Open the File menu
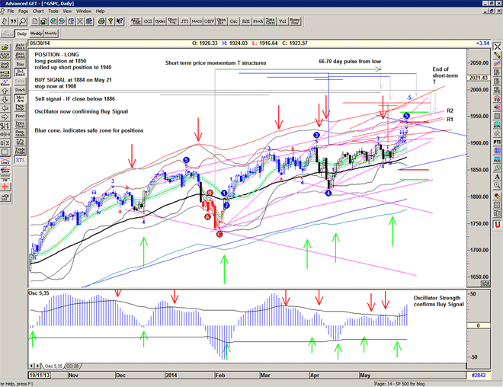This screenshot has width=503, height=387. click(x=11, y=11)
